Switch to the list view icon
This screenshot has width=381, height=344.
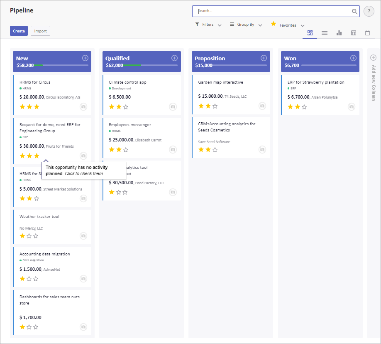click(325, 33)
